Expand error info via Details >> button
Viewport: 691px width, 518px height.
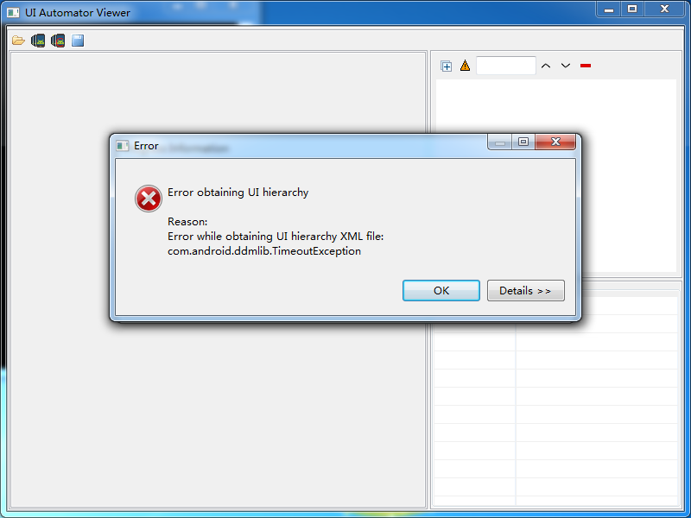(x=525, y=291)
